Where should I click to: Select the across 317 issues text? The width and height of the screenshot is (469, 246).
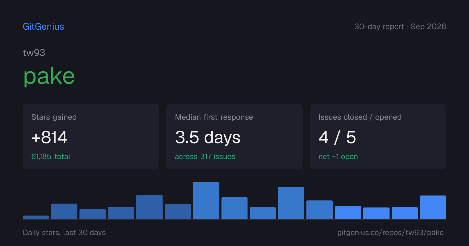(x=205, y=156)
